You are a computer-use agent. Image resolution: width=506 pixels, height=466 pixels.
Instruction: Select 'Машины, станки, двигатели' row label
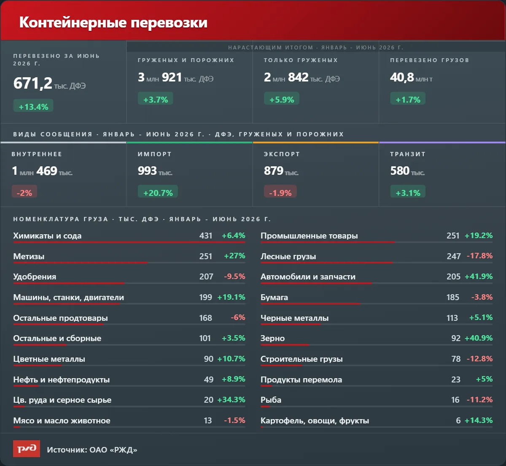point(68,298)
